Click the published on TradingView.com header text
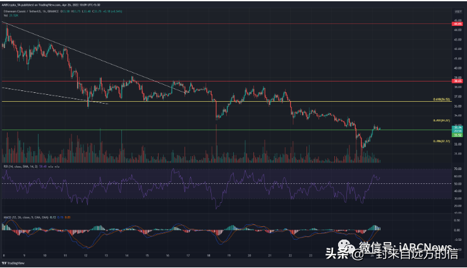This screenshot has width=467, height=268. click(x=51, y=5)
